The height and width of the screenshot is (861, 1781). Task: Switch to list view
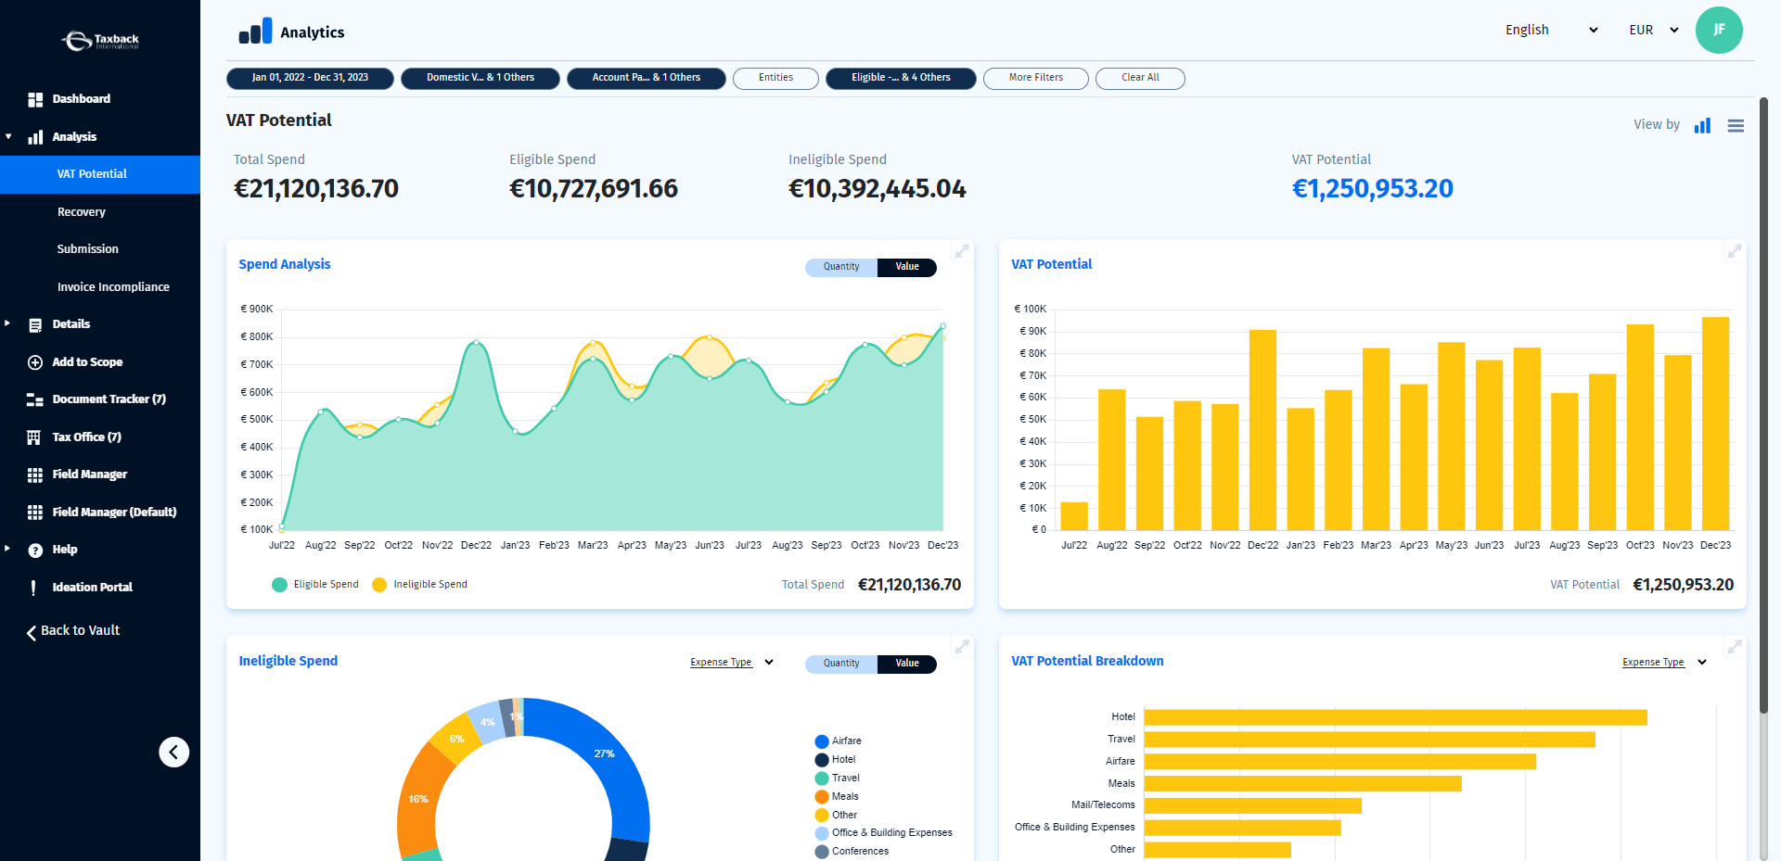[1736, 125]
